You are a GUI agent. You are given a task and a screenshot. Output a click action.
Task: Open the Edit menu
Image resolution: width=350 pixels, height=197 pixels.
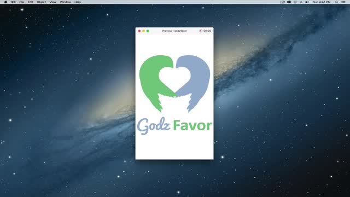[x=31, y=2]
